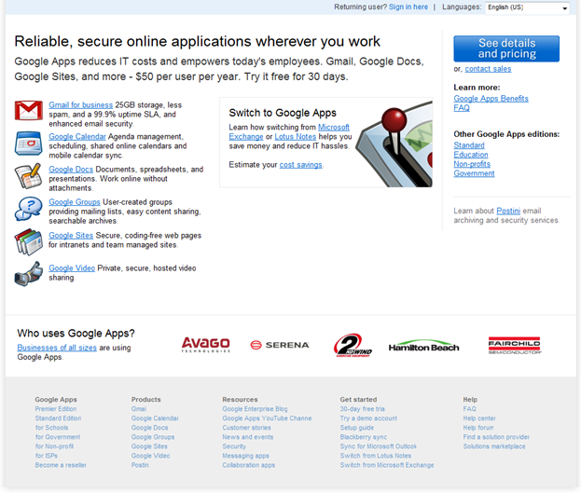Screen dimensions: 581x493
Task: Open Collaboration apps footer link
Action: (x=249, y=465)
